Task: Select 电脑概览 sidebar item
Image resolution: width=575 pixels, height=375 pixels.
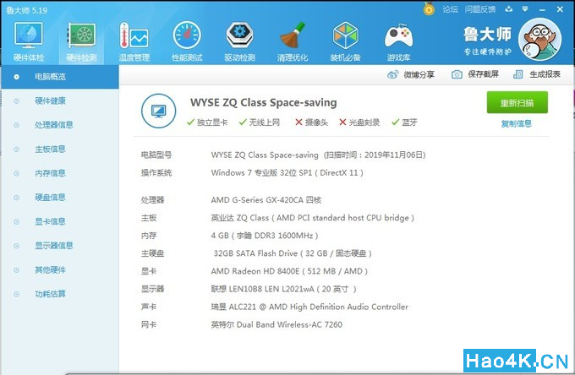Action: (60, 77)
